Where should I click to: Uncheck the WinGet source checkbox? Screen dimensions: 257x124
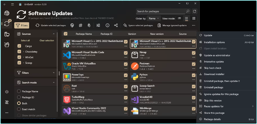tap(19, 57)
